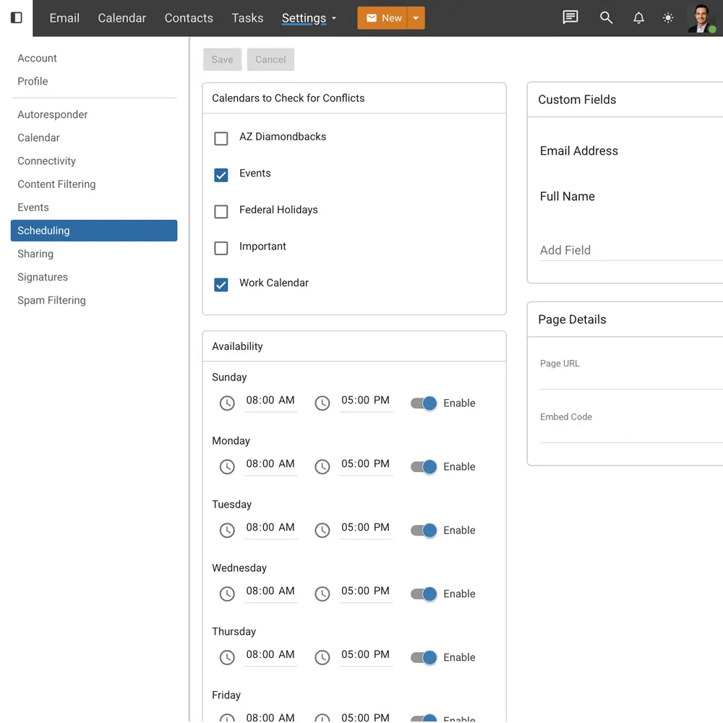
Task: Open Spam Filtering settings
Action: [51, 300]
